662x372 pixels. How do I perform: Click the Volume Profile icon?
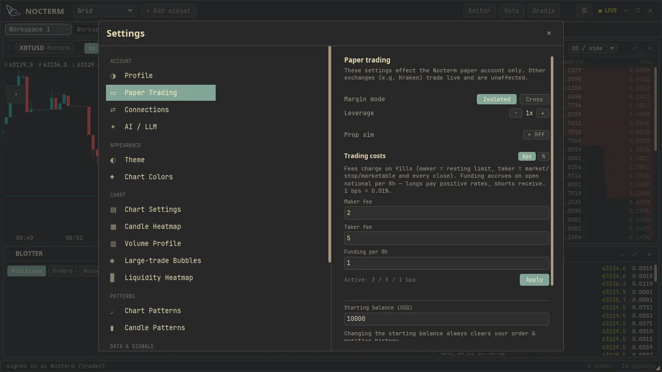[113, 244]
